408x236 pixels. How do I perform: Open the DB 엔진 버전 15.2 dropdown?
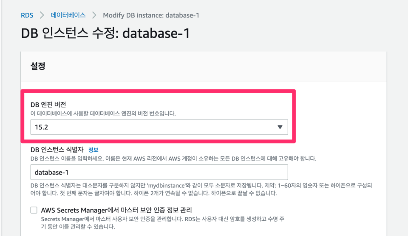159,127
